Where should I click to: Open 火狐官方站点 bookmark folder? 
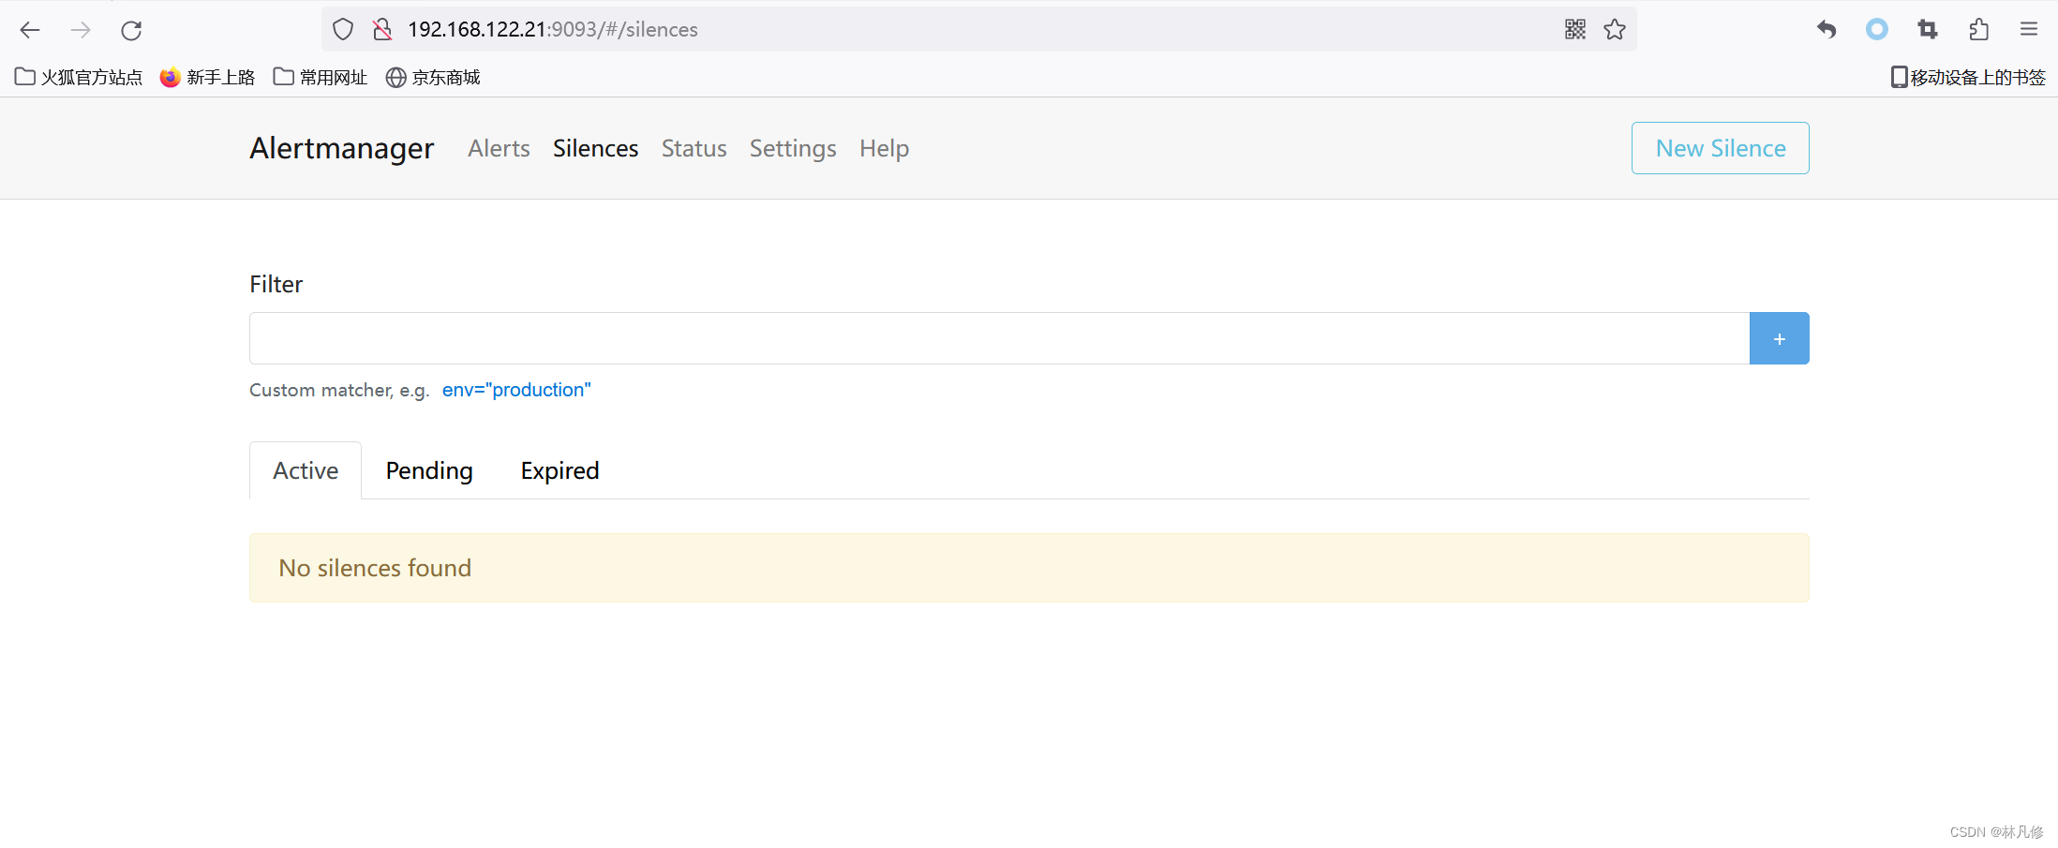(79, 77)
